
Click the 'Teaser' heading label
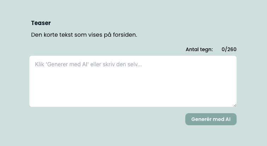point(41,23)
